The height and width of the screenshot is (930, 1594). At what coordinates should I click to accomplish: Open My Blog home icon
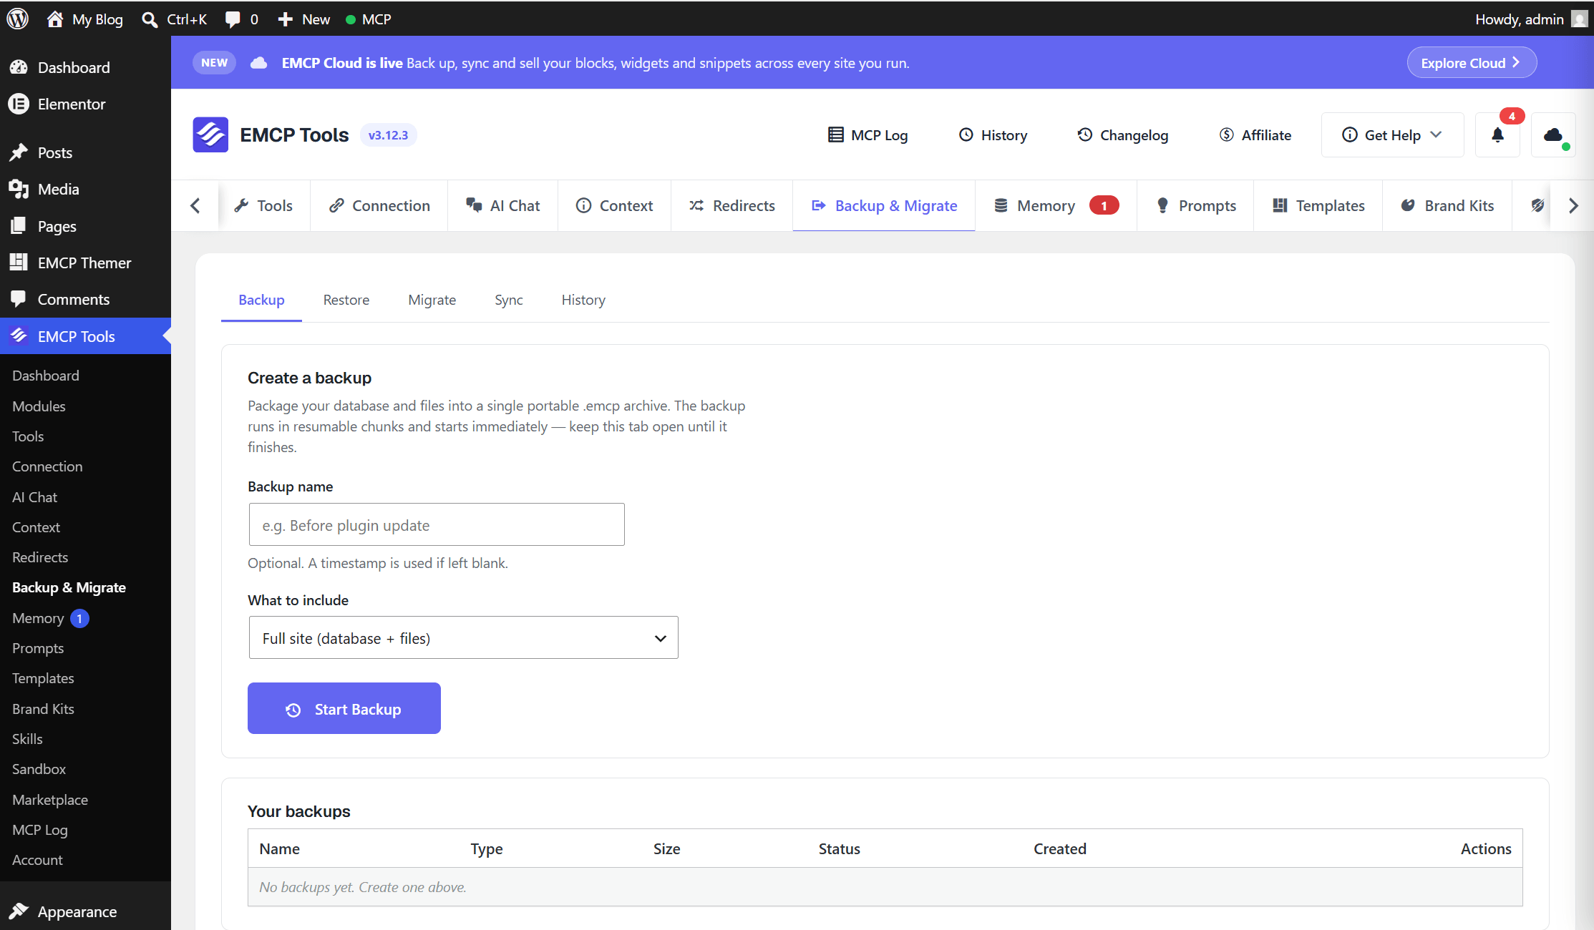[x=55, y=19]
